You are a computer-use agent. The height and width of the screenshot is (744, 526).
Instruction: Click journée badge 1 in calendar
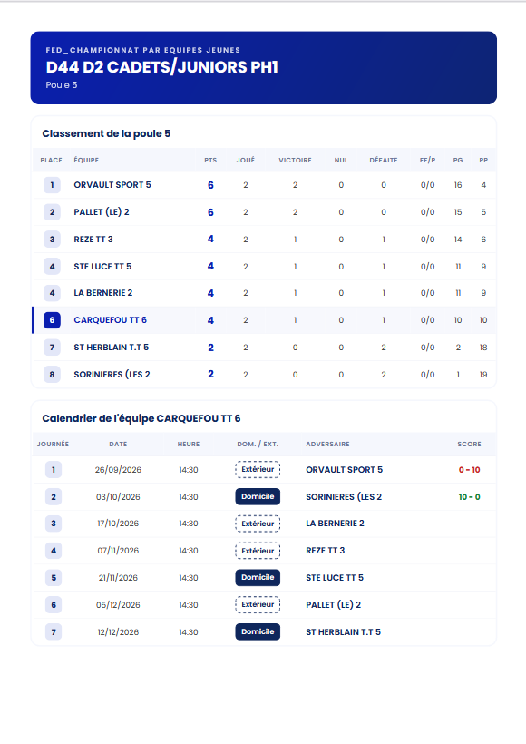(x=54, y=470)
